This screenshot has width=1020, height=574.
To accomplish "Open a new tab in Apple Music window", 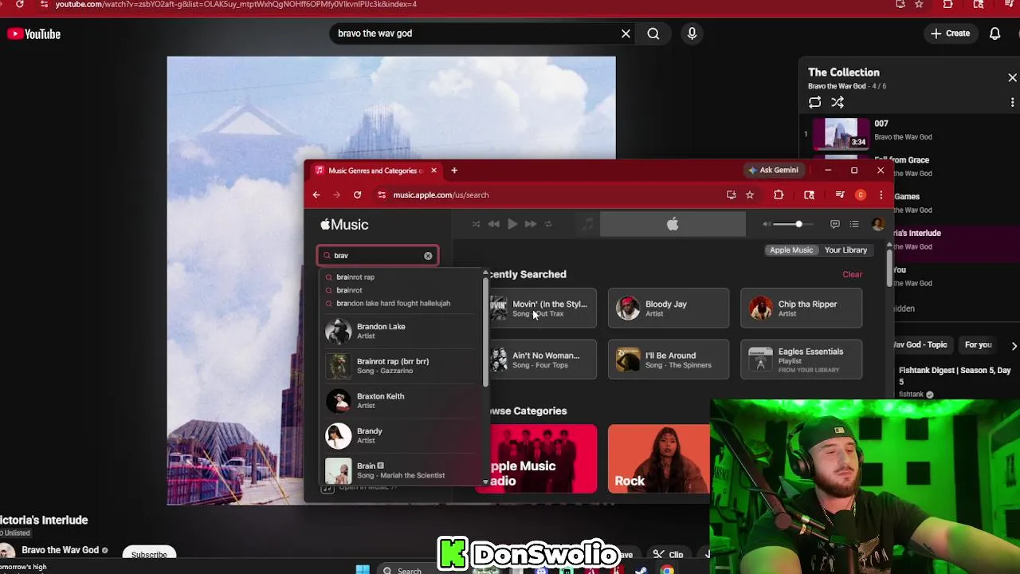I will [x=454, y=171].
